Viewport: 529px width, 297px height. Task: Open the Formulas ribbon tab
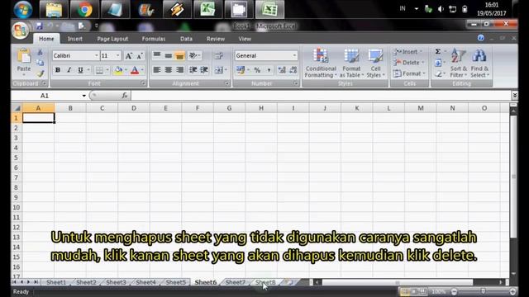154,39
